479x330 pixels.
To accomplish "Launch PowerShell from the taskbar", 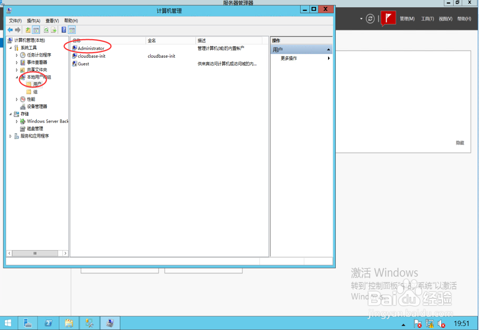I will point(48,323).
